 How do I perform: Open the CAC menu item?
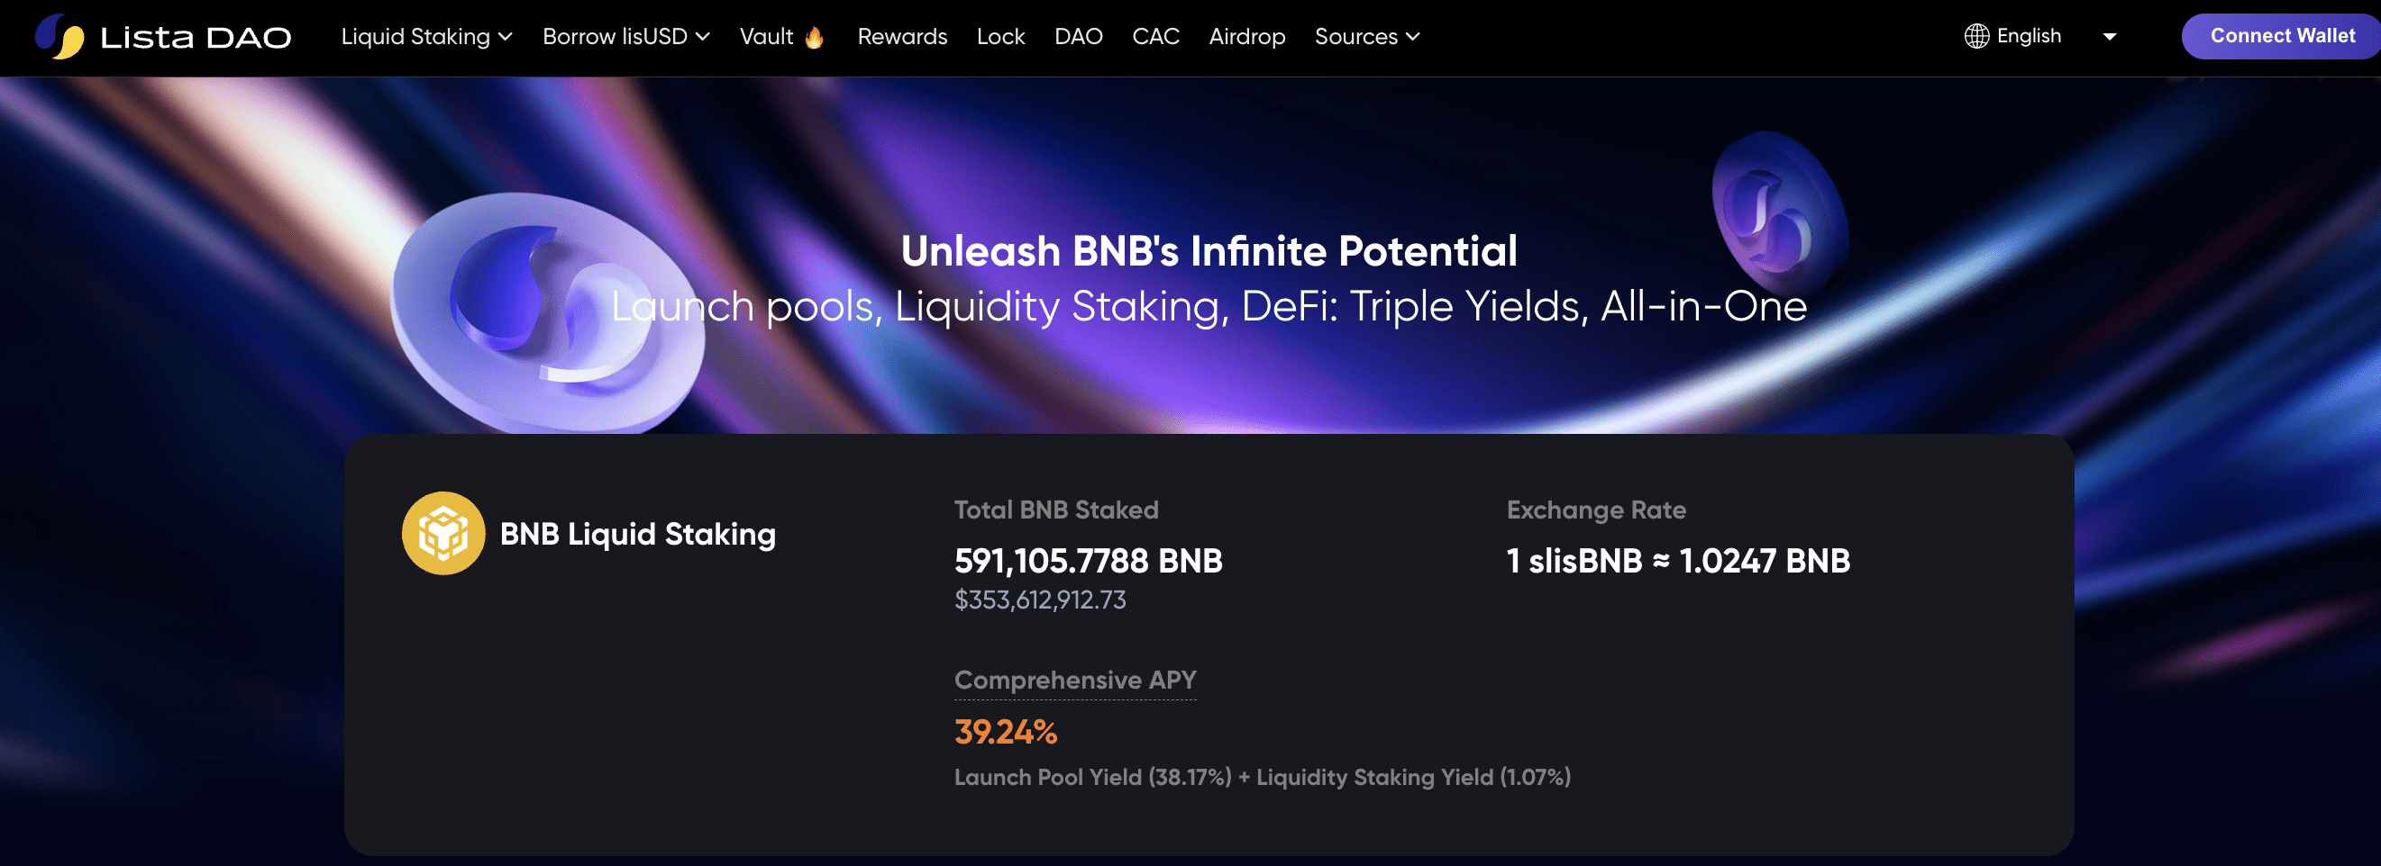(1154, 36)
